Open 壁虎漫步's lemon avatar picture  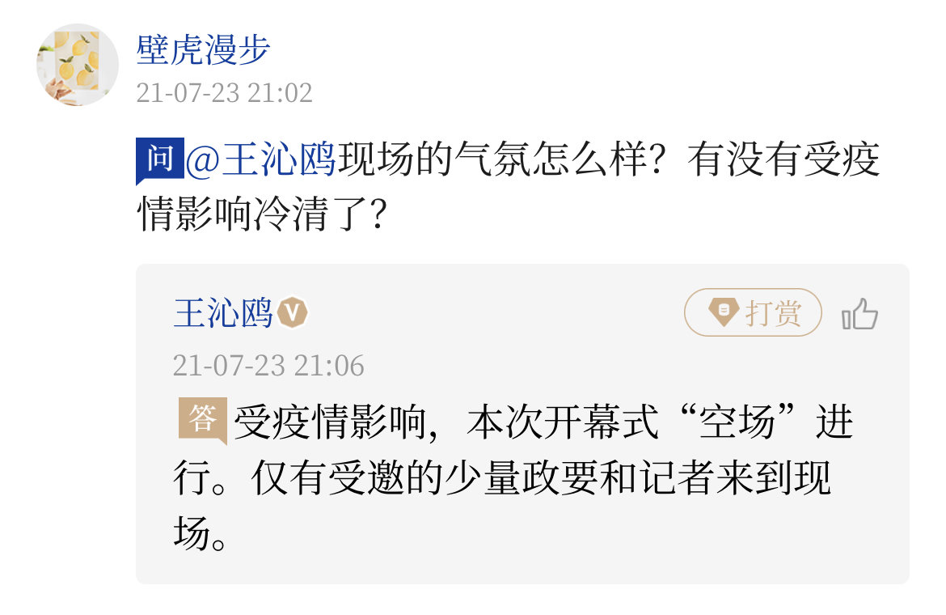78,65
